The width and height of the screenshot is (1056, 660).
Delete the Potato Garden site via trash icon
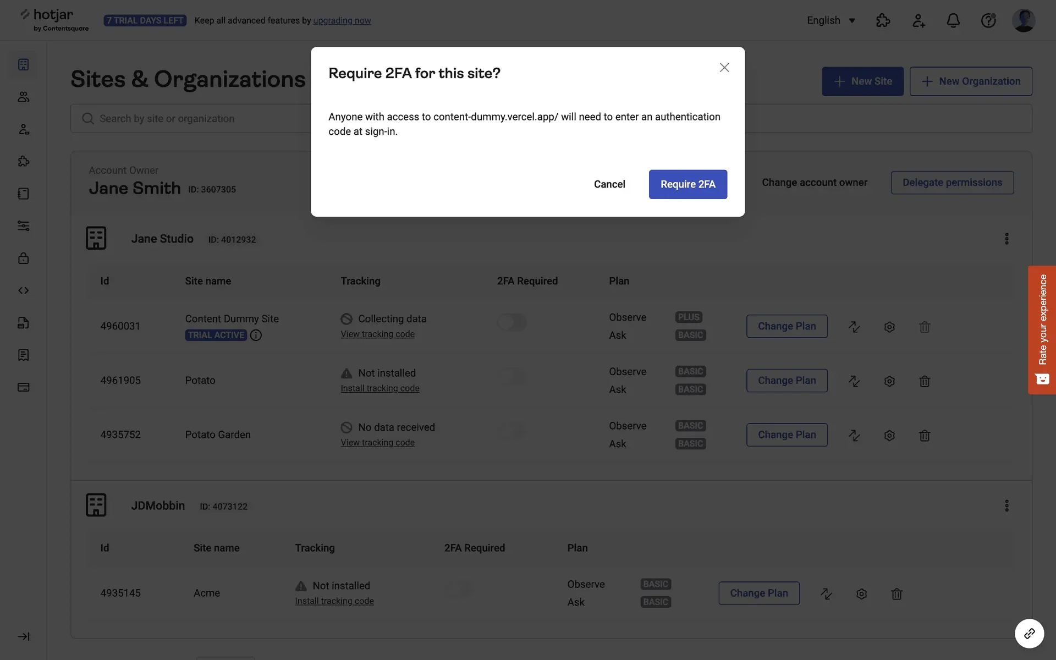pyautogui.click(x=924, y=436)
